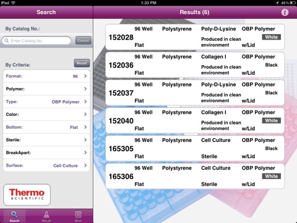Click Black color label on 165305
The width and height of the screenshot is (297, 223).
[x=272, y=149]
